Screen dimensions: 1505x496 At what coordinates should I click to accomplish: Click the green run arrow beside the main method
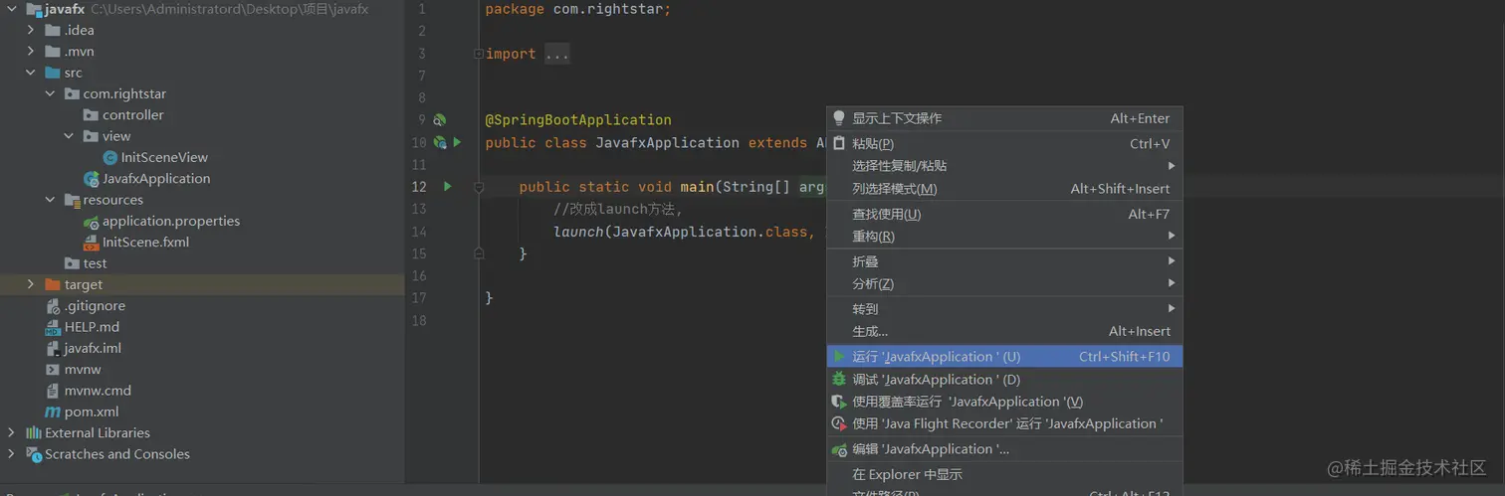447,186
